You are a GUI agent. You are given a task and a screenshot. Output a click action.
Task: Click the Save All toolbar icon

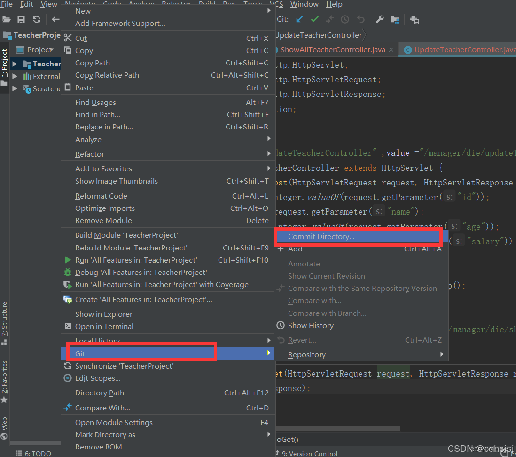coord(21,19)
